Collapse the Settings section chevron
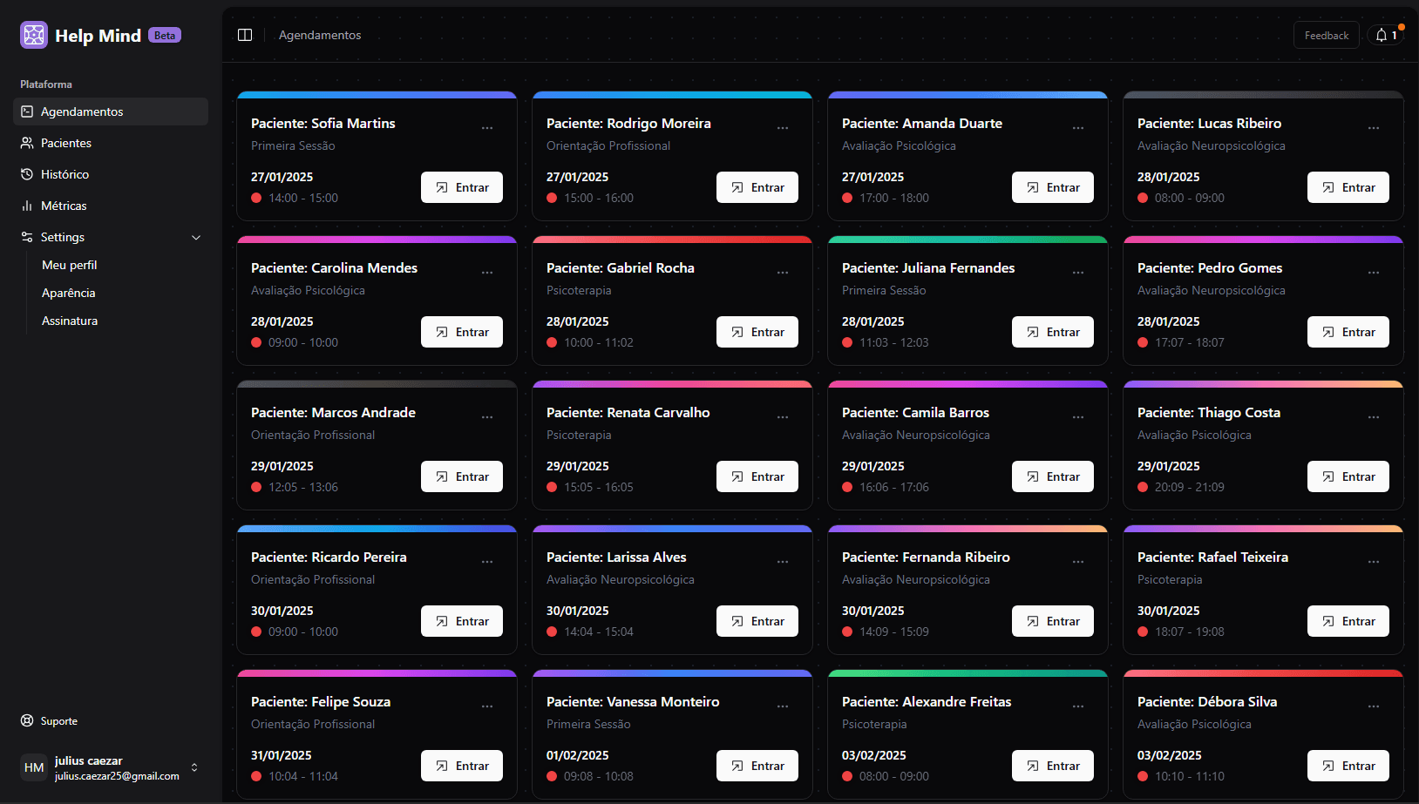1419x804 pixels. 195,237
